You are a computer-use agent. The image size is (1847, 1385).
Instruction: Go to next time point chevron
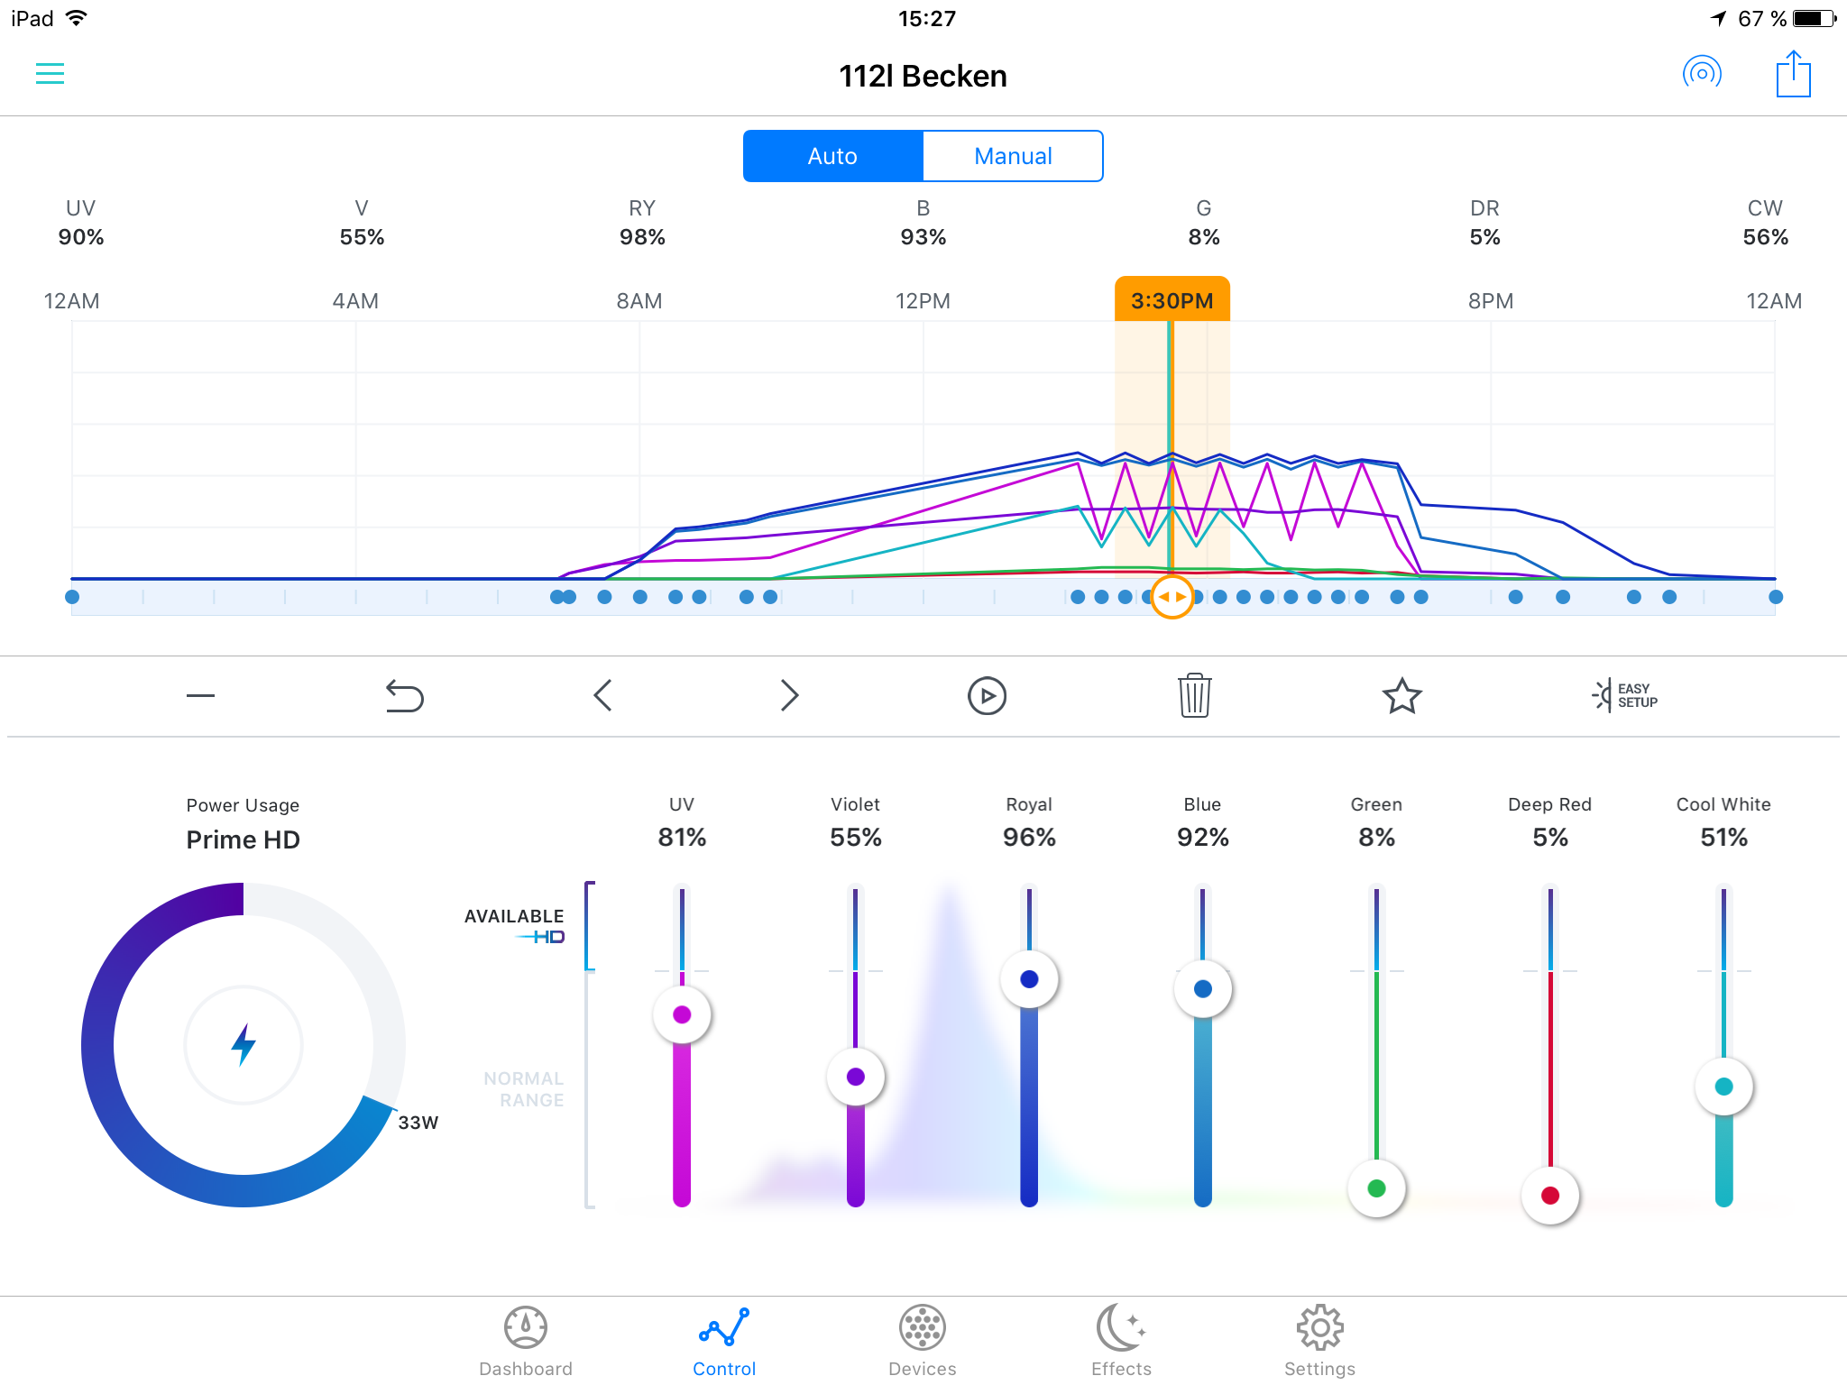point(789,695)
